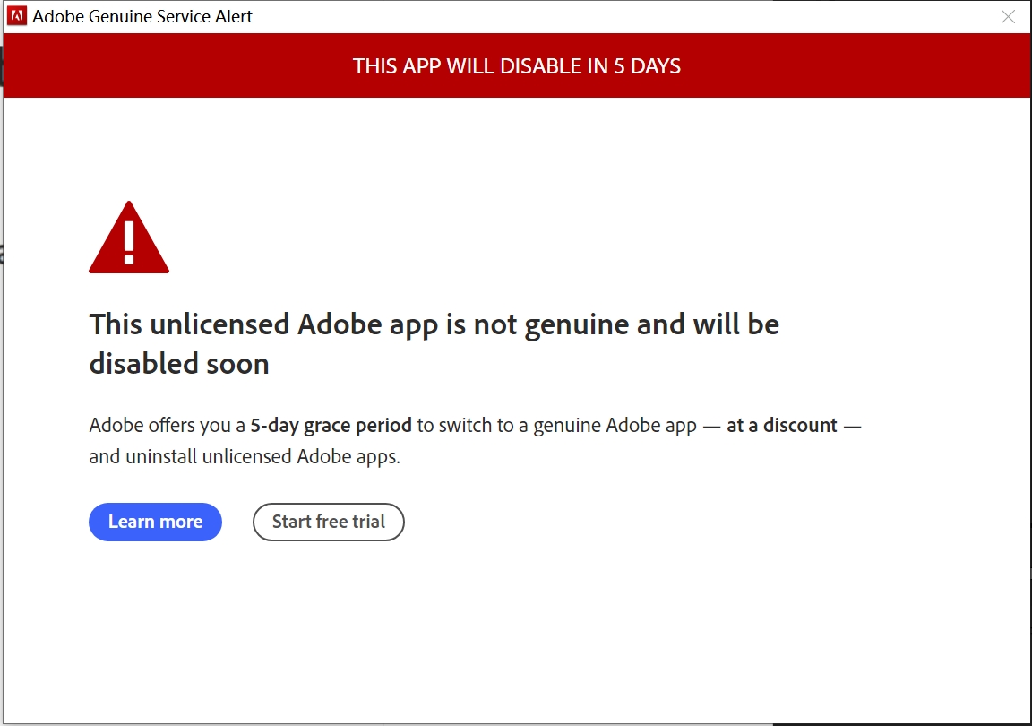Click the red warning triangle icon
Screen dimensions: 1032x726
tap(128, 240)
